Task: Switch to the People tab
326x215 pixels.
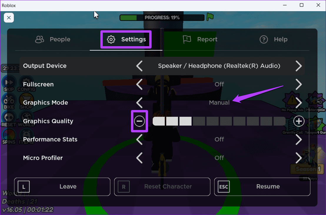Action: (x=52, y=39)
